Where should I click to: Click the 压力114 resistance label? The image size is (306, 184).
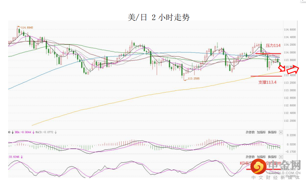point(273,46)
